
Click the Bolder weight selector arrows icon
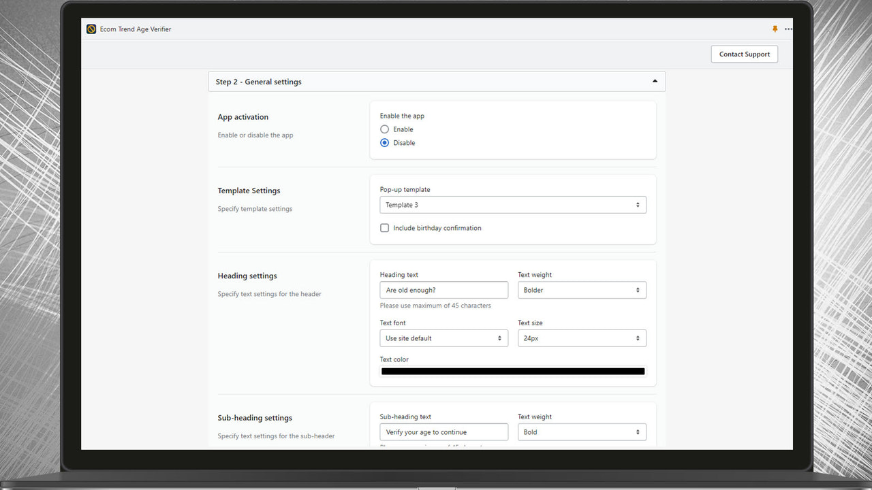(638, 290)
